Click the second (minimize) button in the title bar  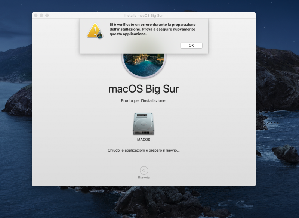point(41,15)
